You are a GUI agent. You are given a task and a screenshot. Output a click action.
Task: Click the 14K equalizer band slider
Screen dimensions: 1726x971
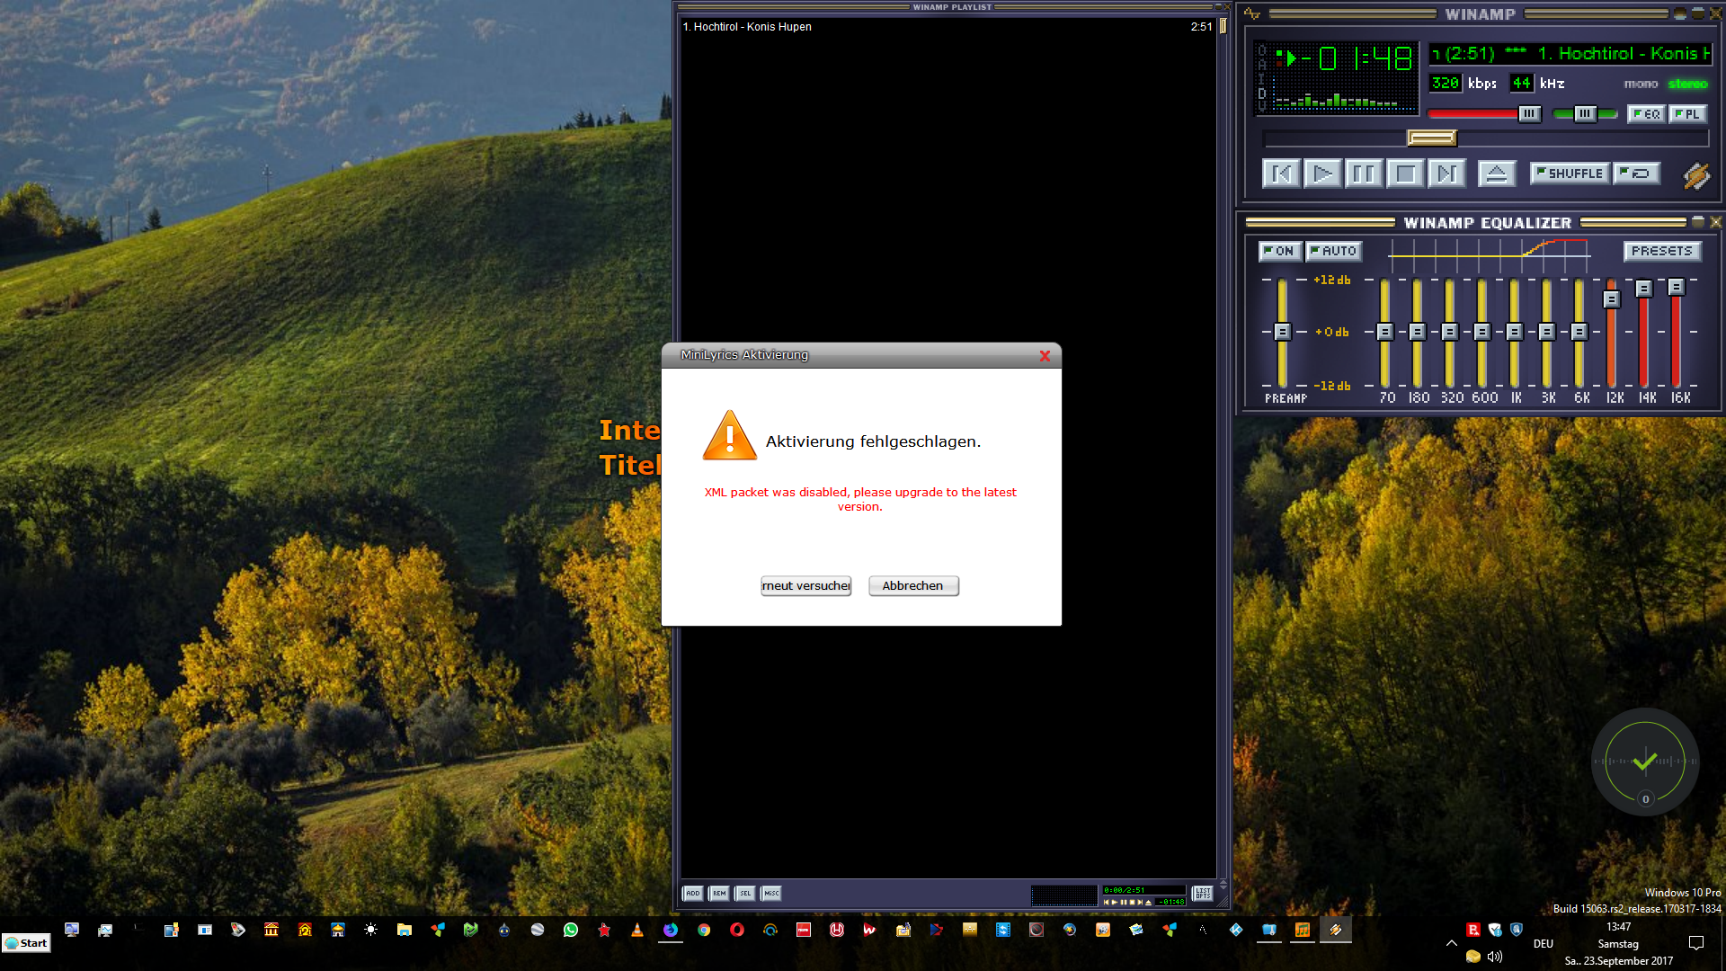pos(1644,332)
